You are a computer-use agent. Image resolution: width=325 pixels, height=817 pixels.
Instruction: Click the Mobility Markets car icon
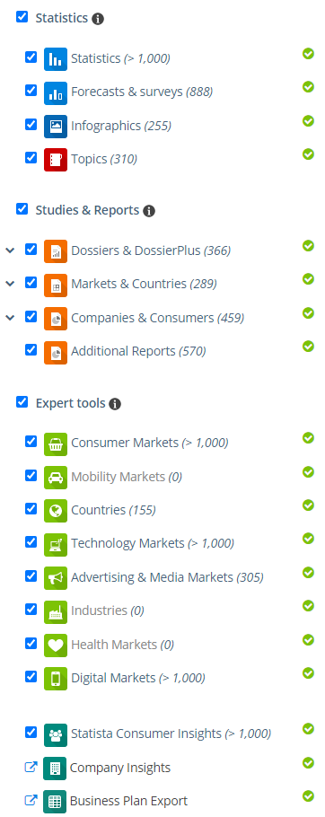pos(55,478)
